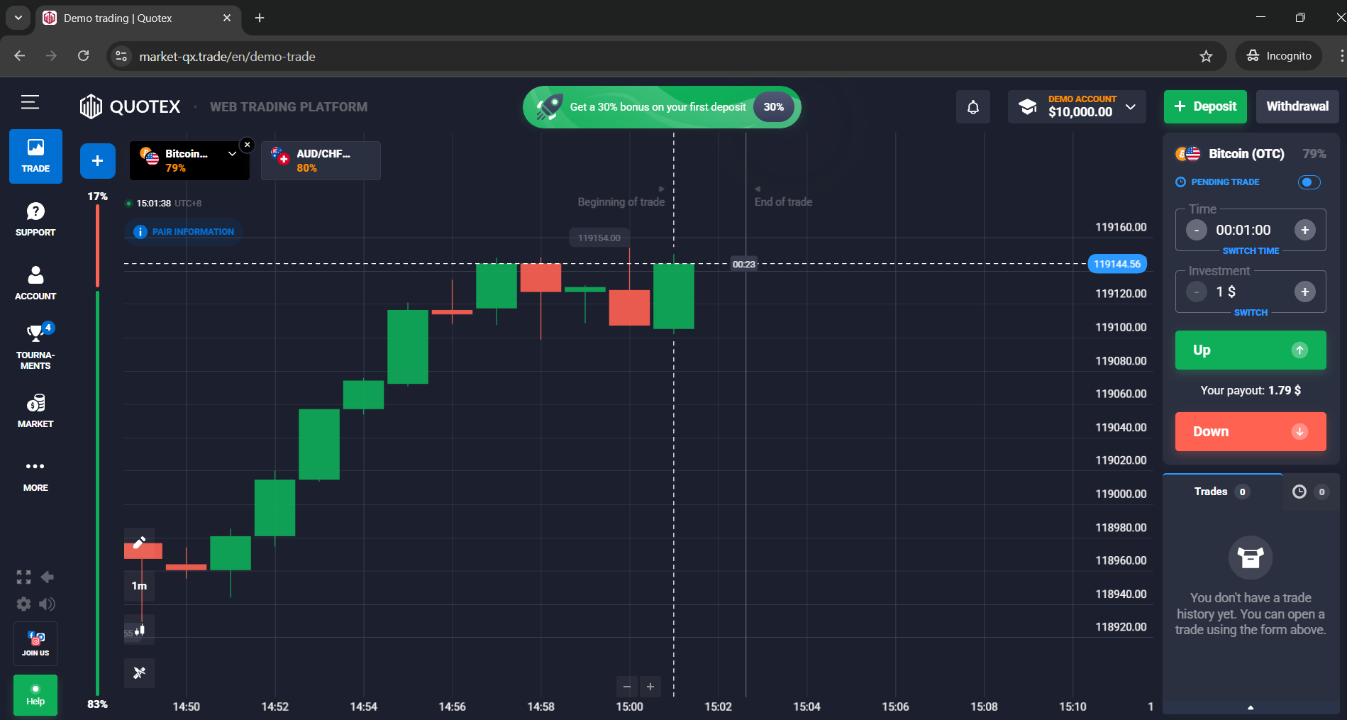Open the candlestick chart type selector
The image size is (1347, 720).
(x=140, y=629)
